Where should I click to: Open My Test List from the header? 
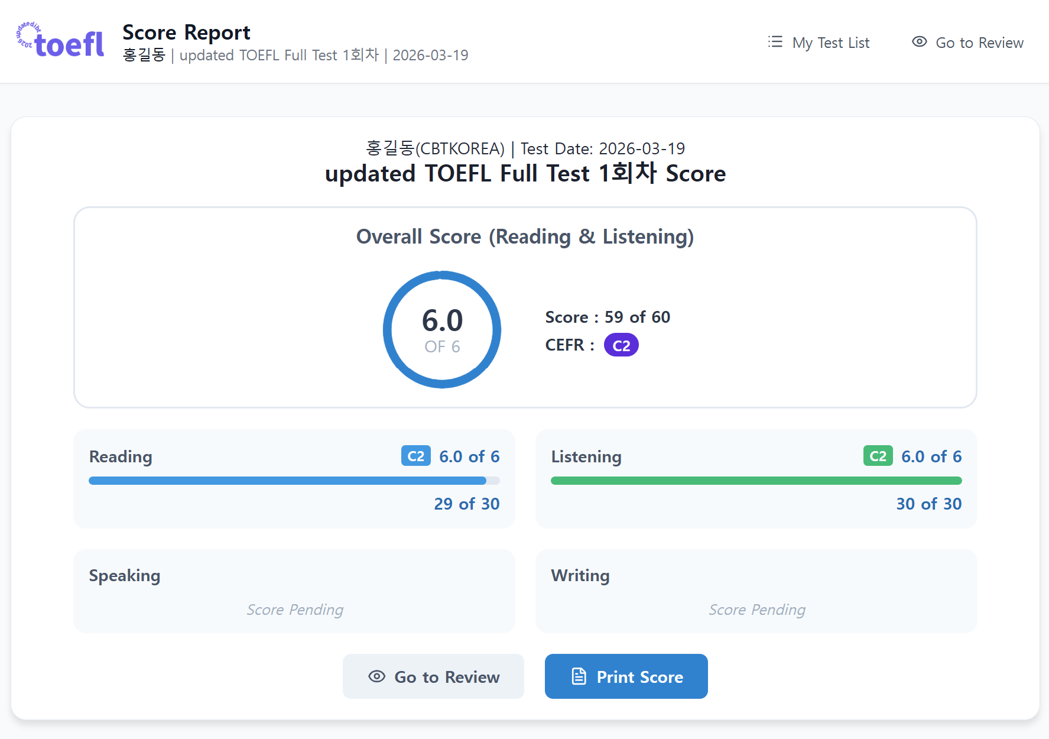830,43
